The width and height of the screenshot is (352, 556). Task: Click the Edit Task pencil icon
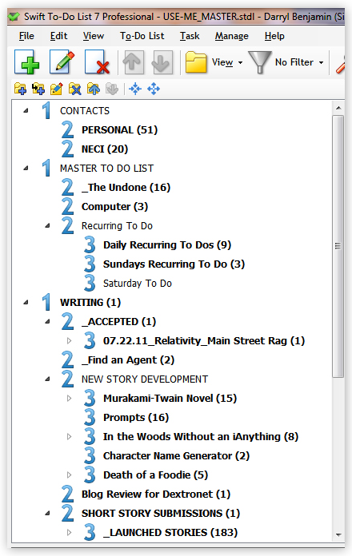tap(62, 62)
